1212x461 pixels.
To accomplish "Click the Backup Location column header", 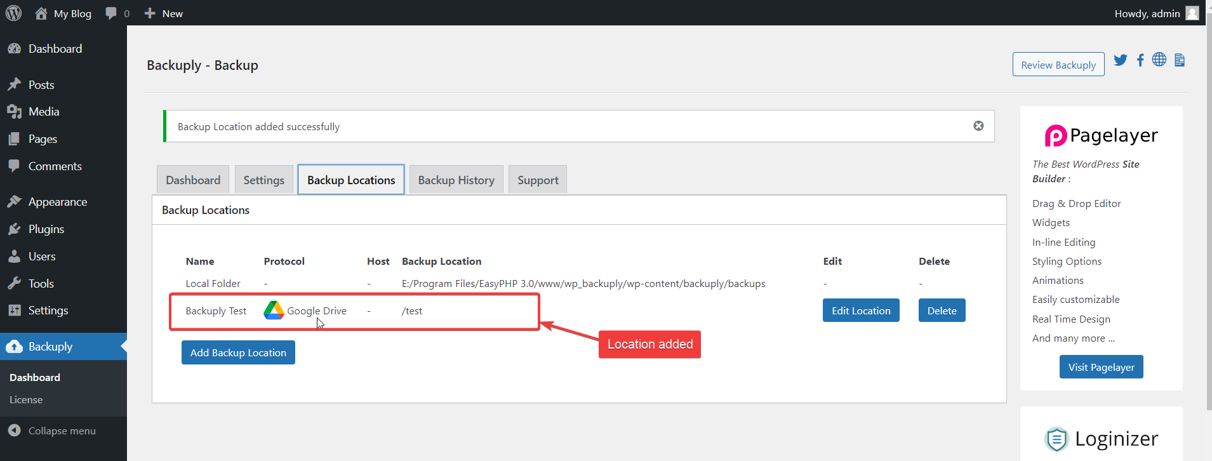I will point(441,261).
